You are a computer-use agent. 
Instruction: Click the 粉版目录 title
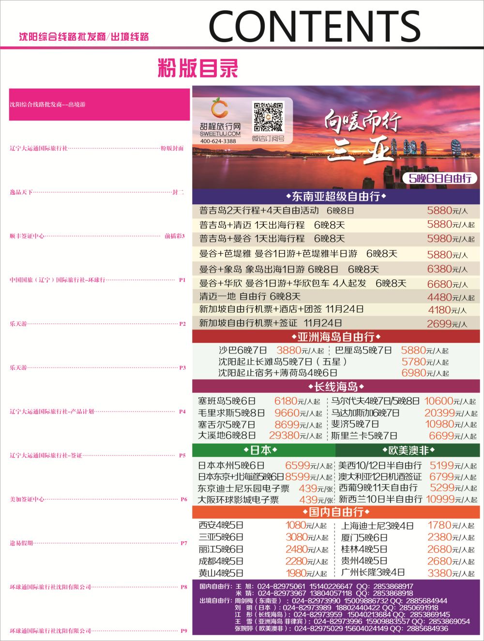(x=197, y=68)
